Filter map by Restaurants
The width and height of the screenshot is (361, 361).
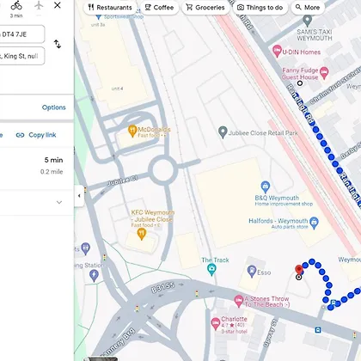pyautogui.click(x=110, y=8)
